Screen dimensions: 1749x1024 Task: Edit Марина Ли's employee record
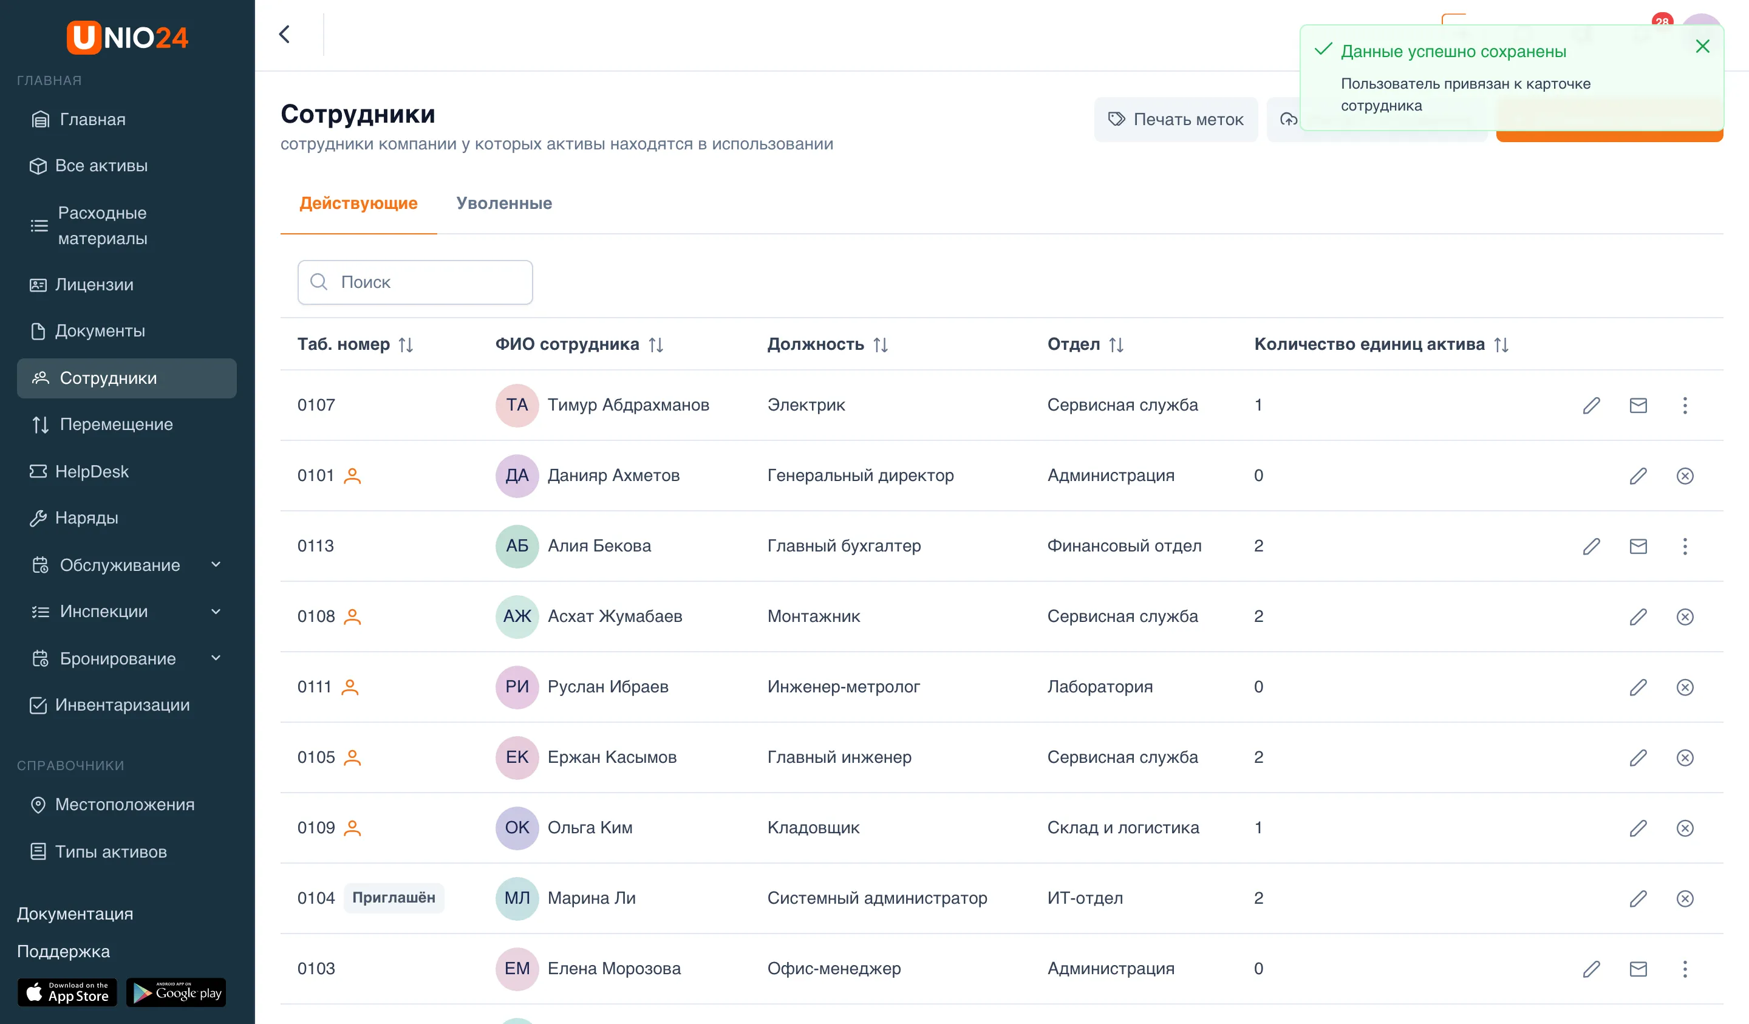click(x=1638, y=898)
